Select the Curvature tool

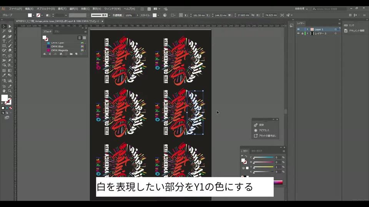click(10, 36)
